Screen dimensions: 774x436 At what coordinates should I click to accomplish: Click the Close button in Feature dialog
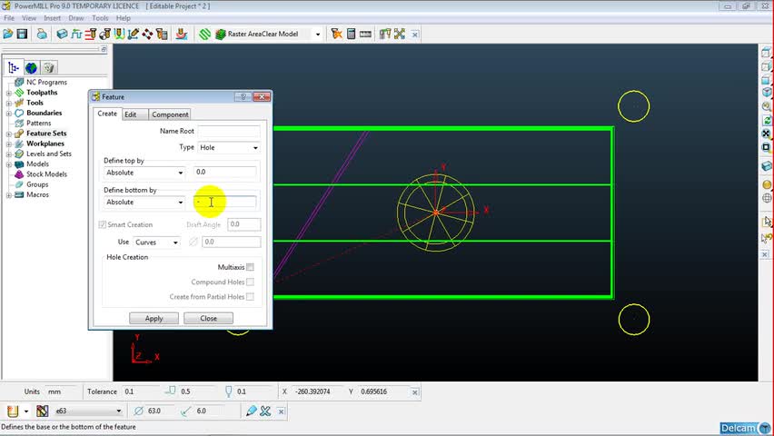point(208,319)
